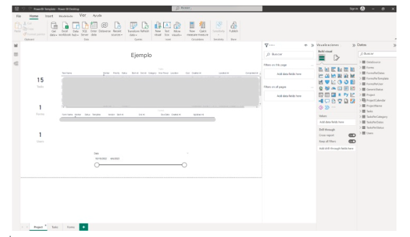Viewport: 410px width, 237px height.
Task: Open the Ayuda ribbon tab
Action: [97, 16]
